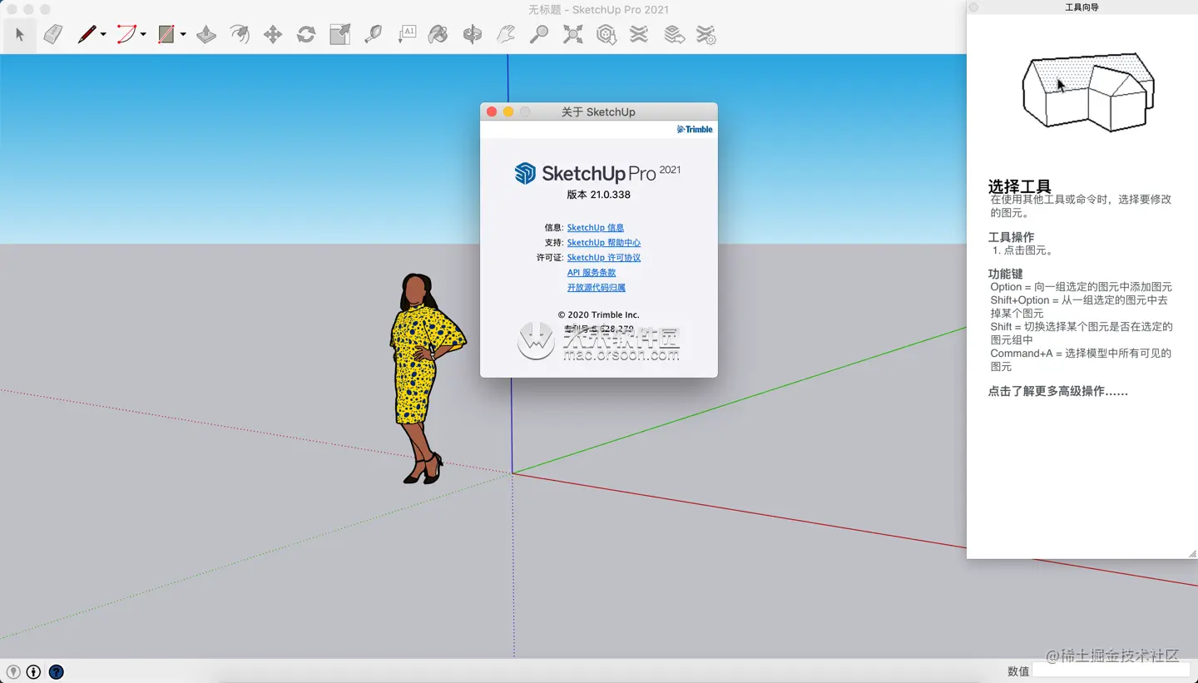Click the Send to LayOut icon
Image resolution: width=1198 pixels, height=683 pixels.
tap(674, 34)
